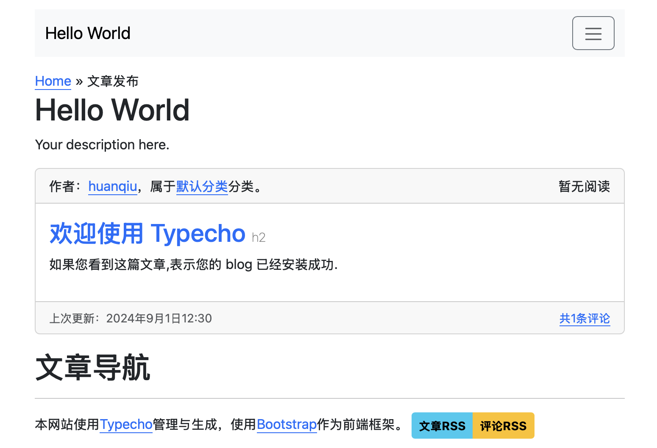Click the small h2 label beside title
Screen dimensions: 657x448
(259, 238)
